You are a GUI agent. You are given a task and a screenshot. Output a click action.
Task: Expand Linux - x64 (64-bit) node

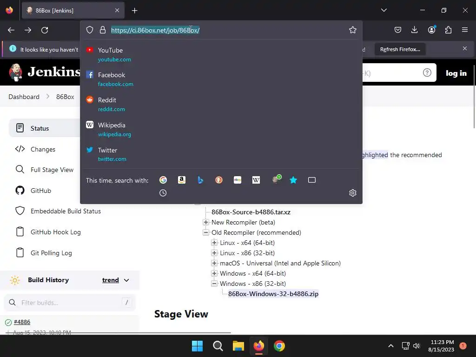point(214,243)
